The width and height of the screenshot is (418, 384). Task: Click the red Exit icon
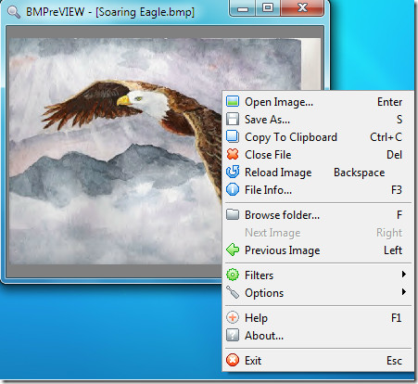tap(233, 360)
